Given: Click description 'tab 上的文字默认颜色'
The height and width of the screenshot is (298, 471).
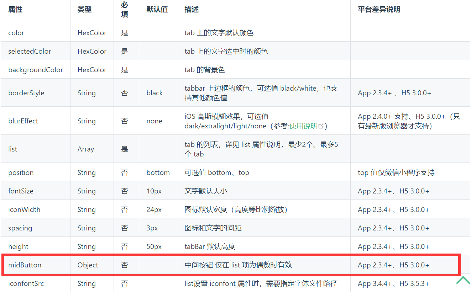Looking at the screenshot, I should pyautogui.click(x=219, y=33).
